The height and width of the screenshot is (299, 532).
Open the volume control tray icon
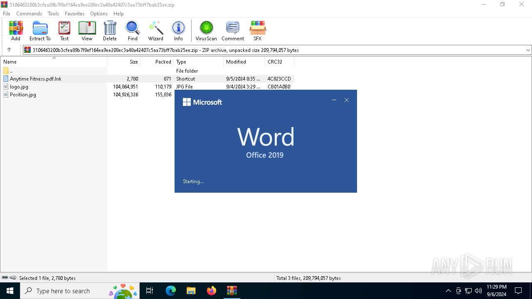point(478,291)
